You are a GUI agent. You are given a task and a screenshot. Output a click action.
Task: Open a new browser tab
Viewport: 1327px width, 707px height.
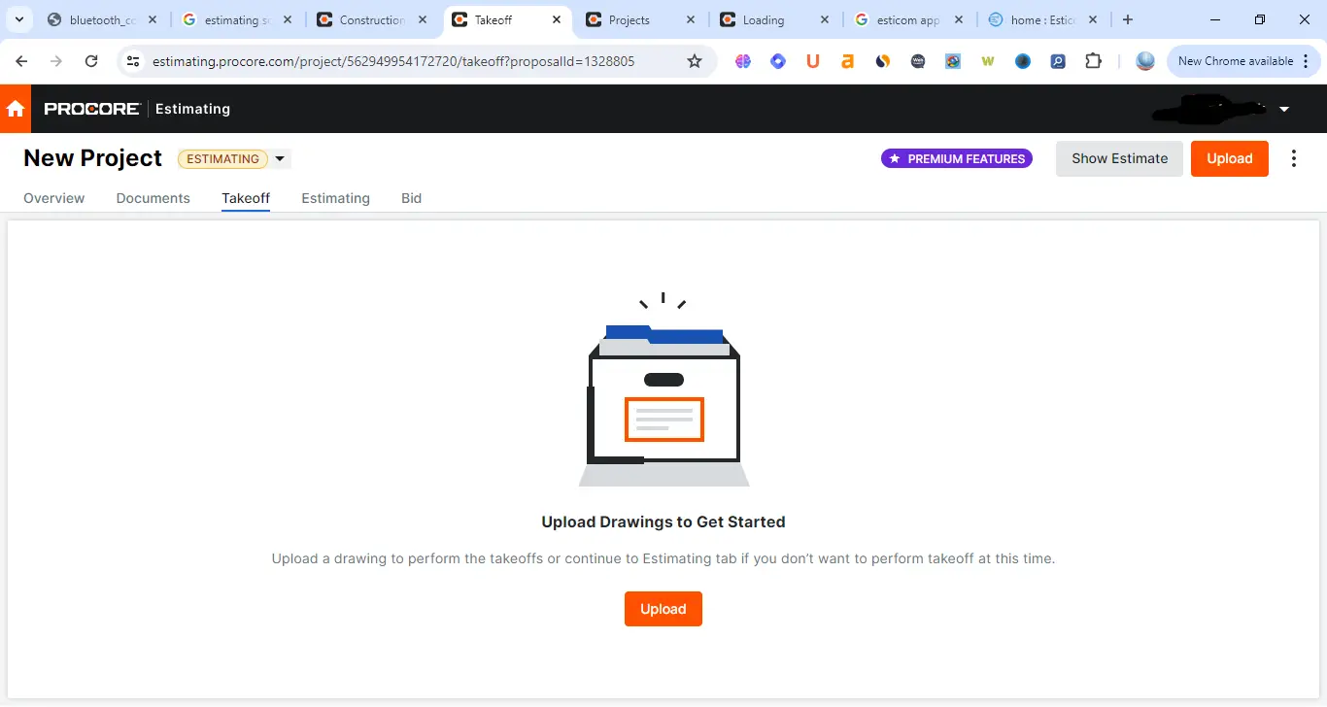tap(1128, 19)
